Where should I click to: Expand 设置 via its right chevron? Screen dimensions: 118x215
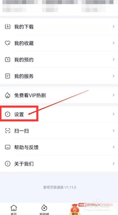point(114,114)
